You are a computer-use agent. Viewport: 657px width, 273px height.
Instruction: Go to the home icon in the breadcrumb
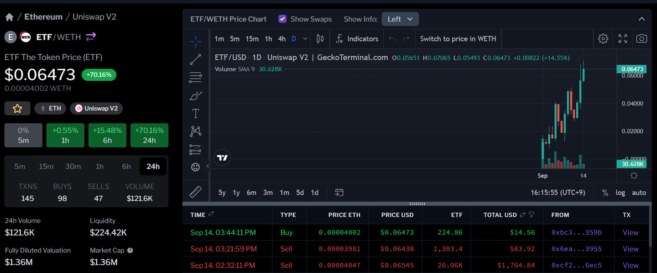click(9, 17)
